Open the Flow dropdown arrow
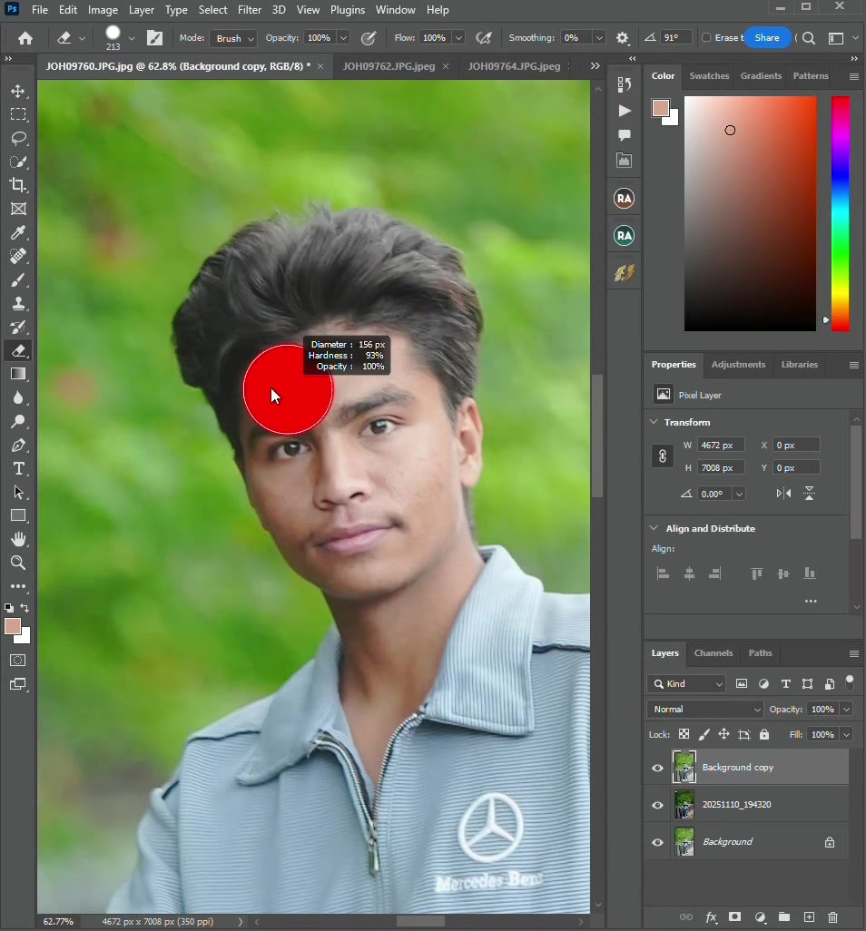This screenshot has height=931, width=866. [x=458, y=37]
